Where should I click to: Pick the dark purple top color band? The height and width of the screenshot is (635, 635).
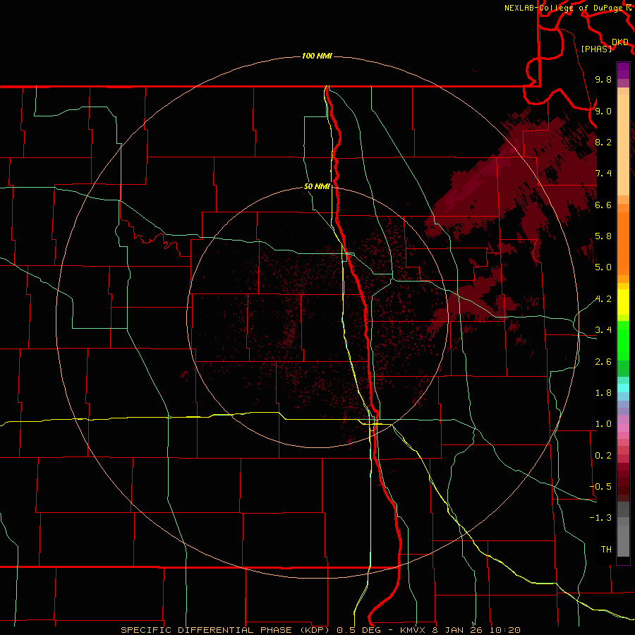coord(623,71)
